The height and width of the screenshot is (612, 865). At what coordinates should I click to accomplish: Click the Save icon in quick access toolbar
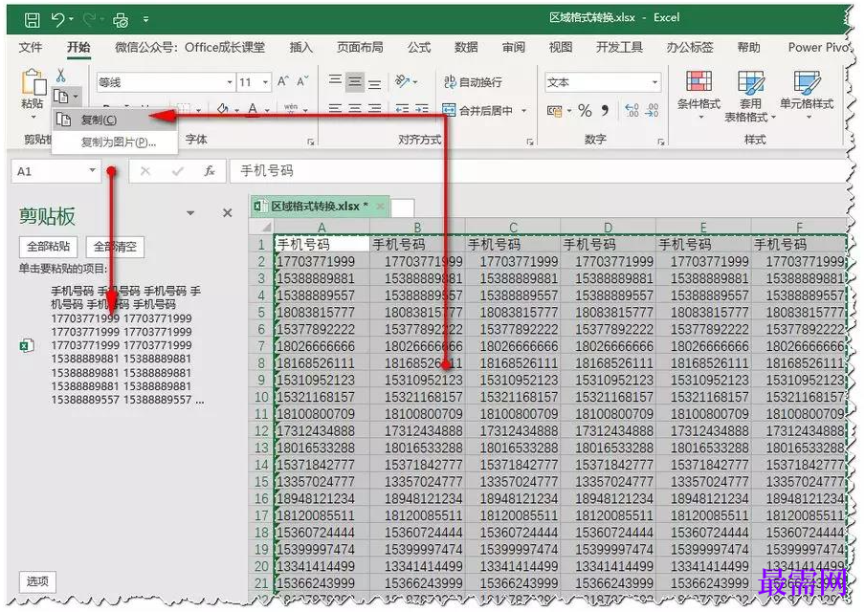[x=32, y=20]
